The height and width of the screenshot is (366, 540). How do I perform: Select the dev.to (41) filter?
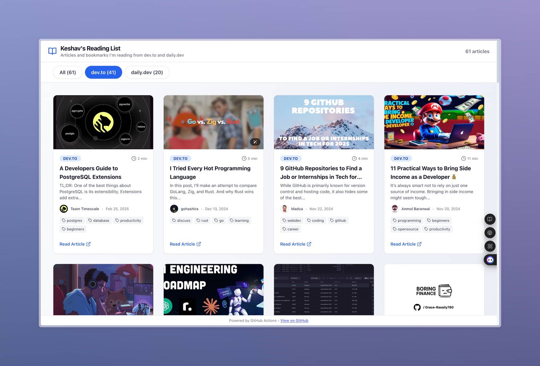[103, 72]
